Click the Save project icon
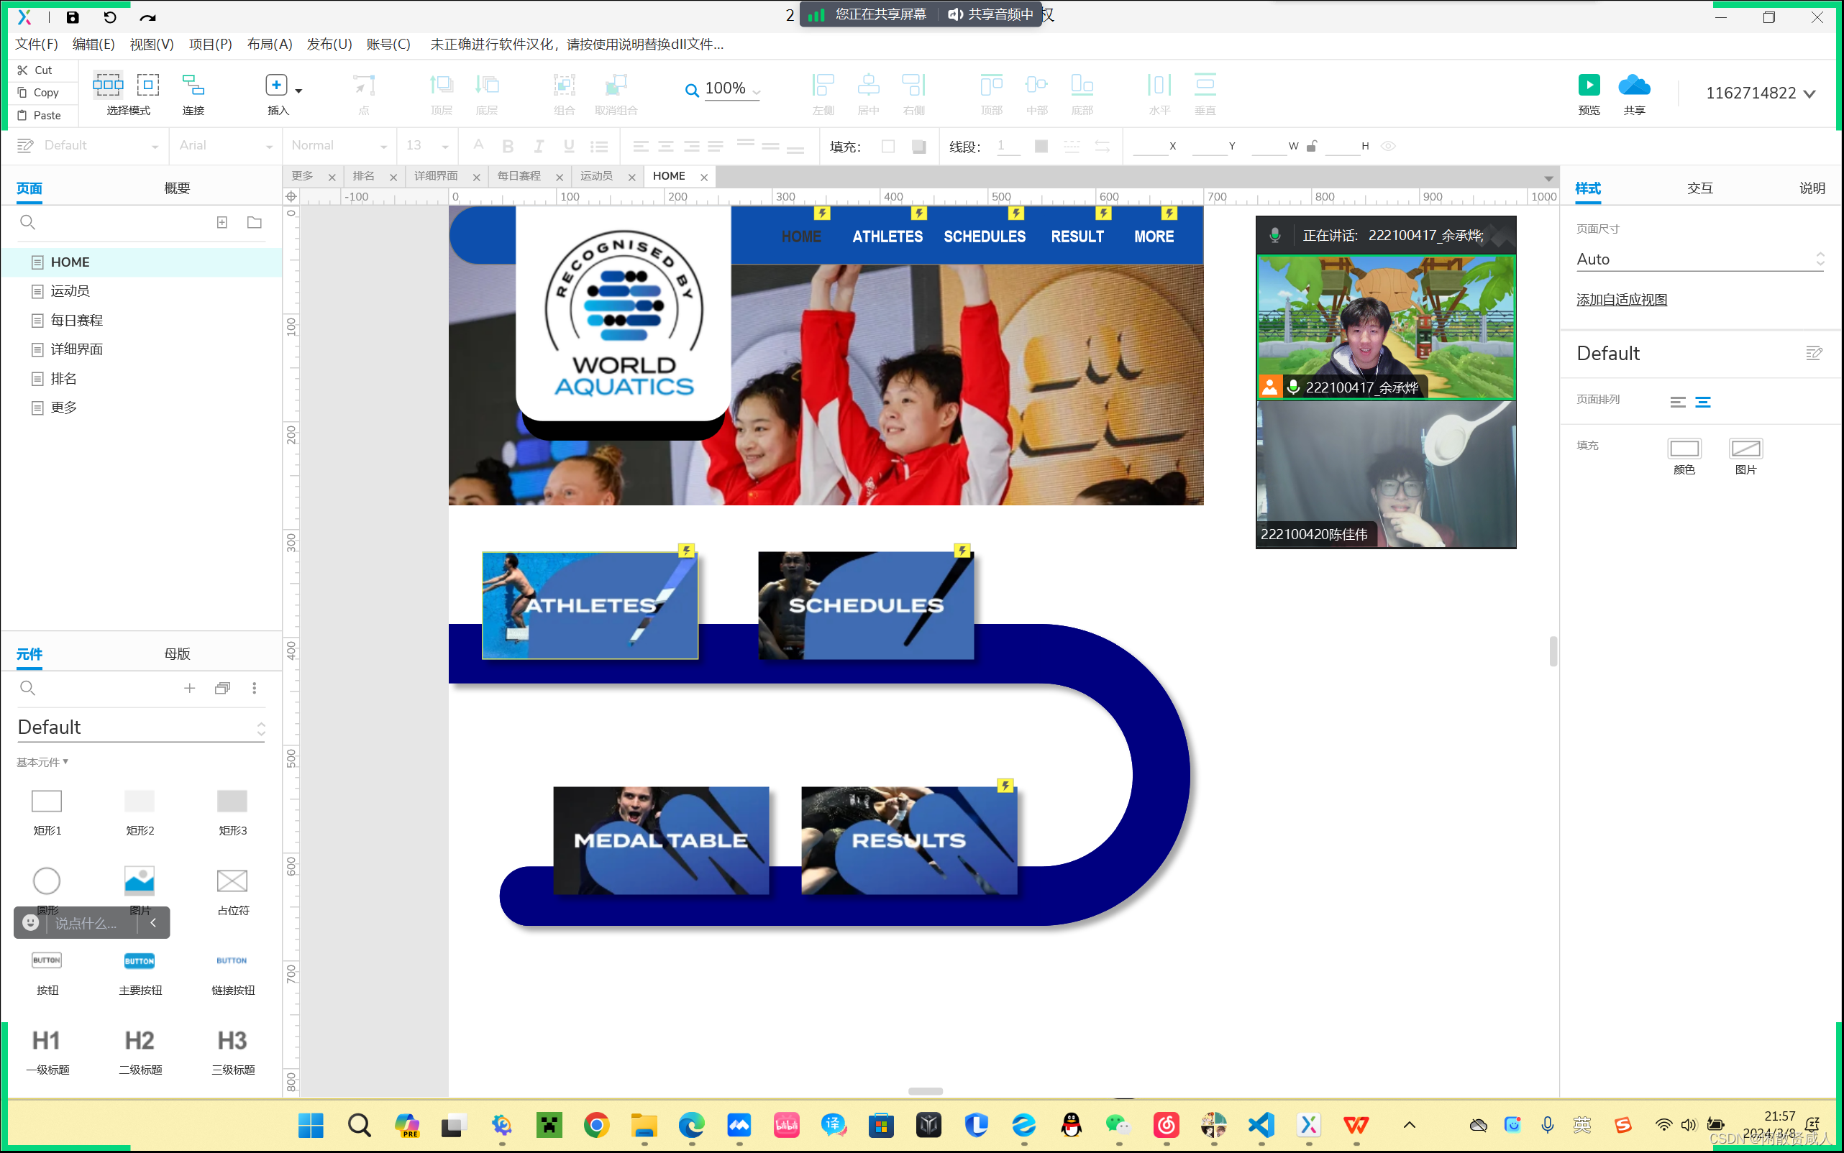This screenshot has width=1844, height=1153. [x=72, y=16]
